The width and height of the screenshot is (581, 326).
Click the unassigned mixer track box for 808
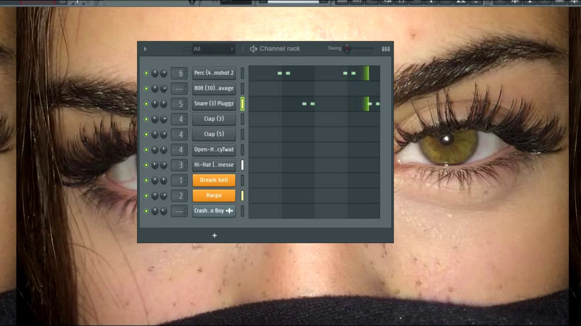pyautogui.click(x=179, y=88)
